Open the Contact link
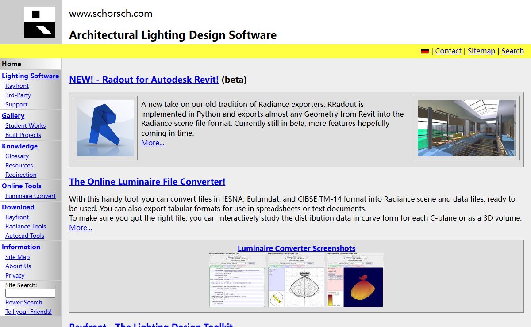This screenshot has height=327, width=531. coord(448,51)
